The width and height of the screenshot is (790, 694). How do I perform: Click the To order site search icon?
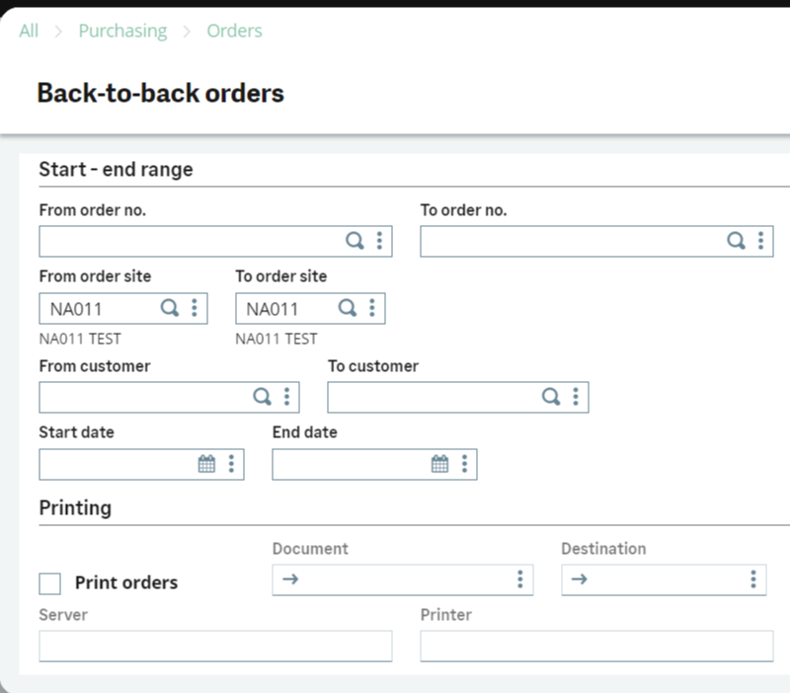point(347,307)
